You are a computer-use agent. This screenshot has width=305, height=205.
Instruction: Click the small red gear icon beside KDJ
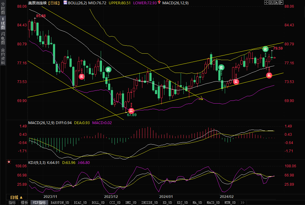tap(9, 162)
